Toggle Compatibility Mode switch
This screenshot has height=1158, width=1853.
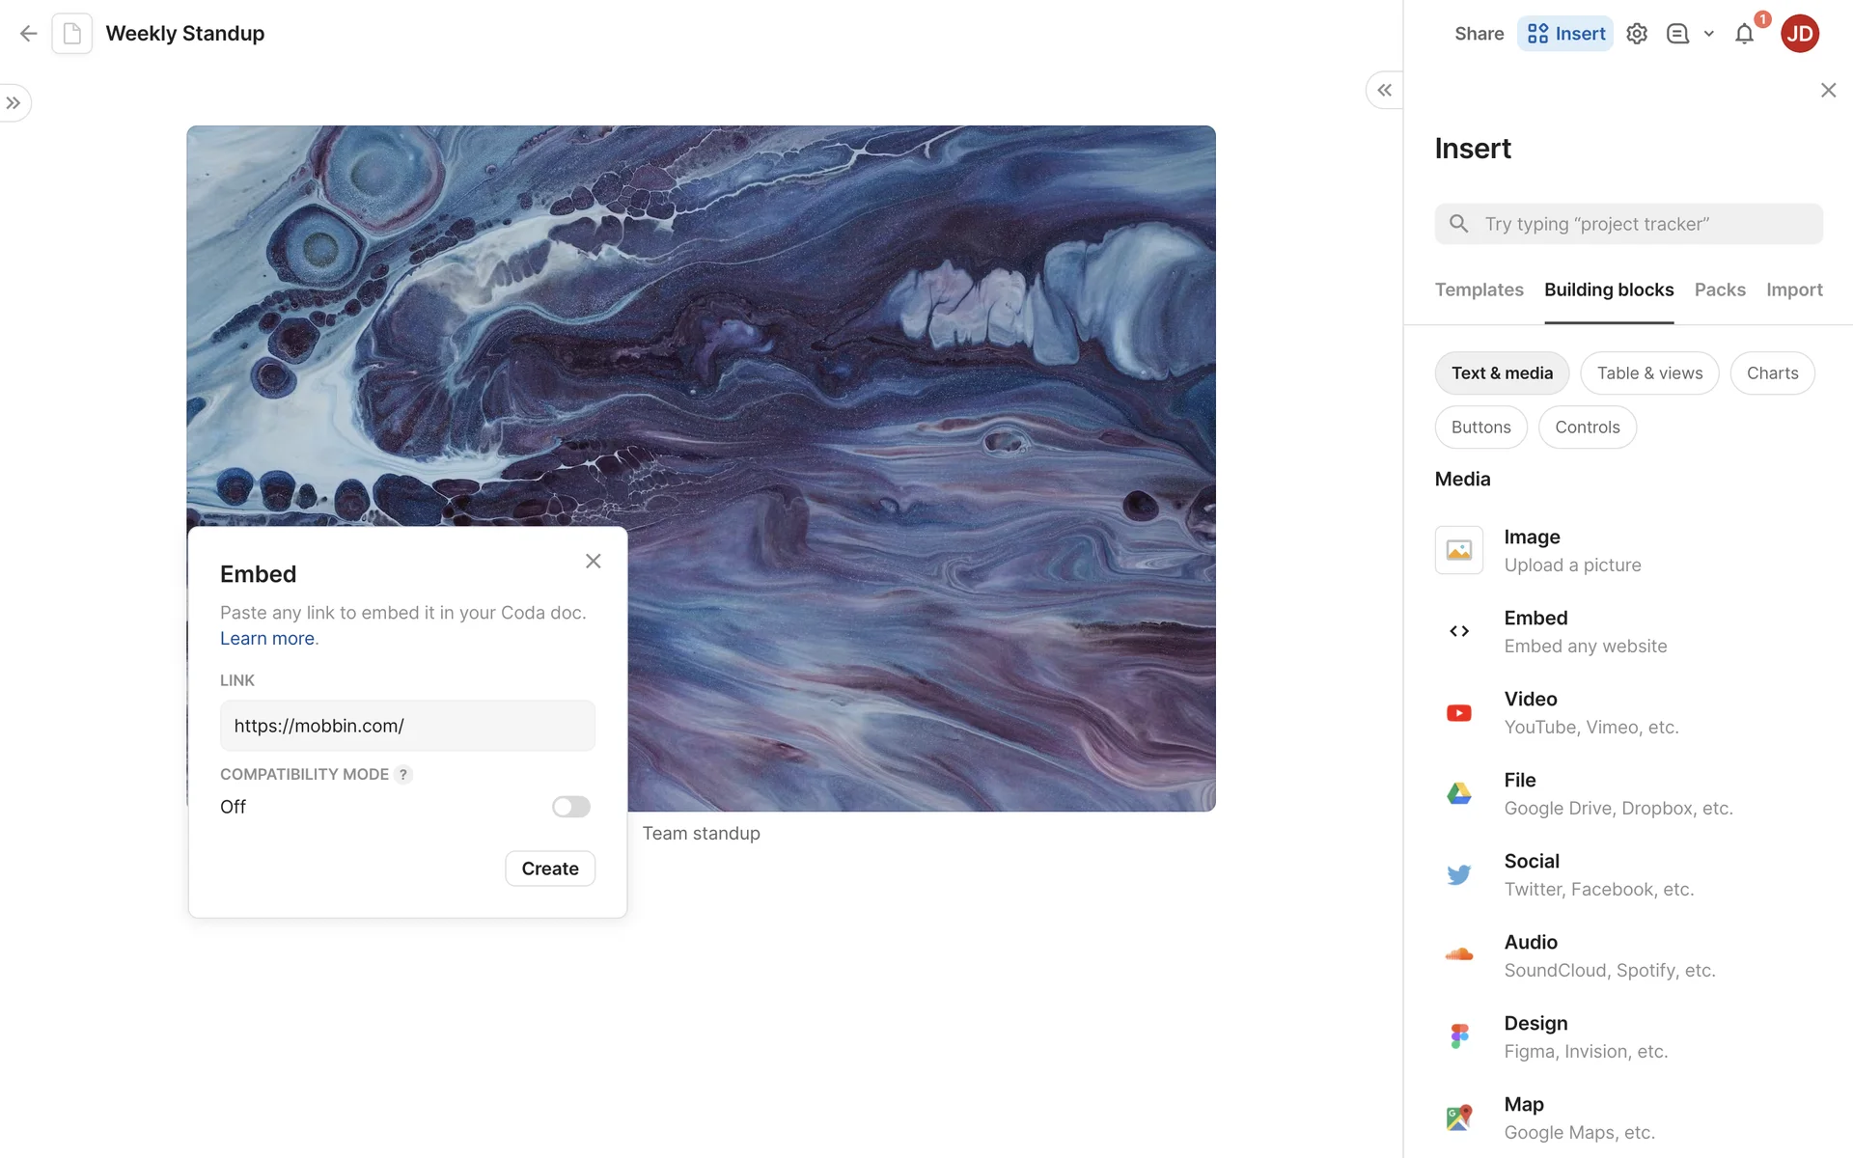point(570,807)
